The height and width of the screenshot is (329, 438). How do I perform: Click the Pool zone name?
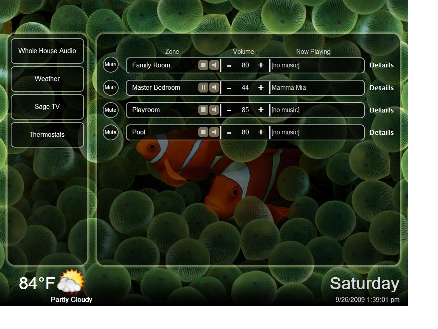point(139,132)
